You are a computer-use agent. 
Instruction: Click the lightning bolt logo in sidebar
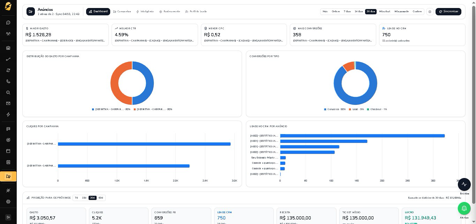point(8,7)
